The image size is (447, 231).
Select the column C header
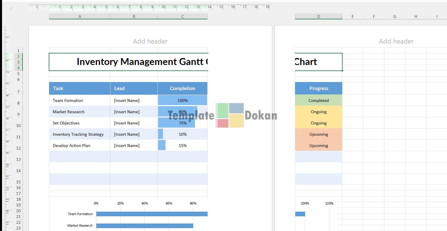(182, 16)
